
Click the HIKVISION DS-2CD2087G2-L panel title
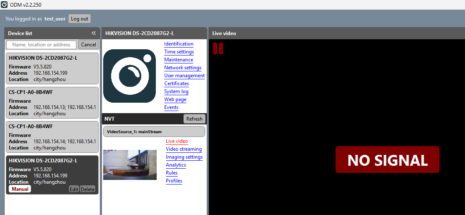click(x=140, y=33)
